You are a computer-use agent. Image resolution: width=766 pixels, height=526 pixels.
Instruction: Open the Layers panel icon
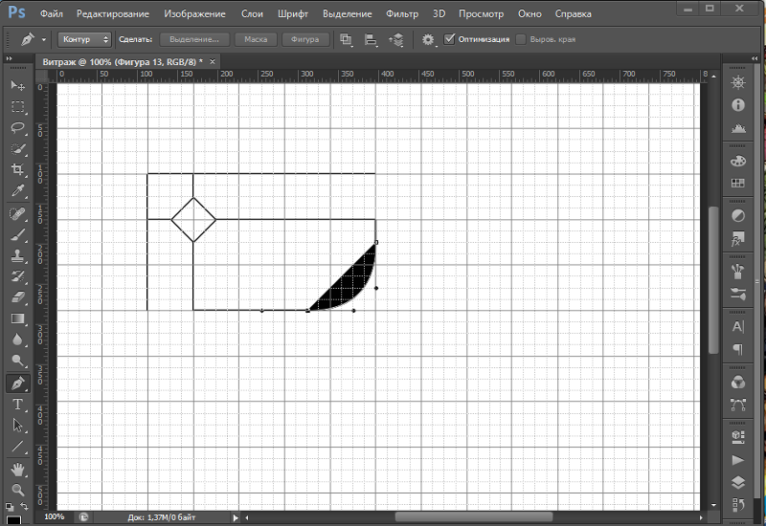[738, 484]
